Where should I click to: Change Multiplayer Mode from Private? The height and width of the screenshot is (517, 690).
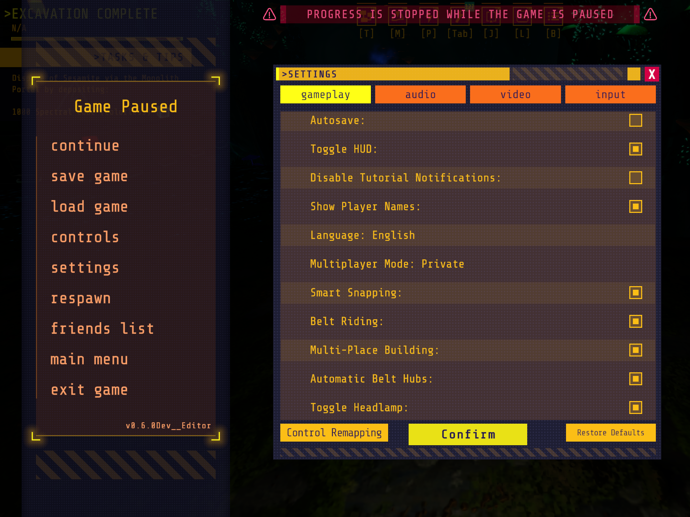pyautogui.click(x=443, y=264)
